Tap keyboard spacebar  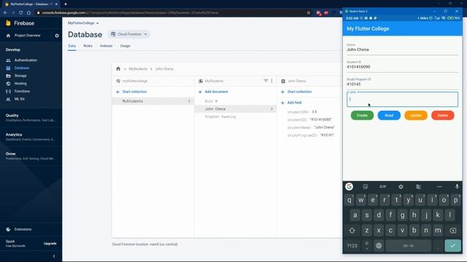409,246
